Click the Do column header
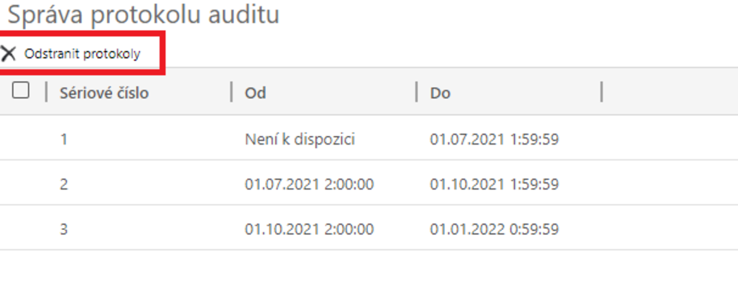 pyautogui.click(x=440, y=93)
